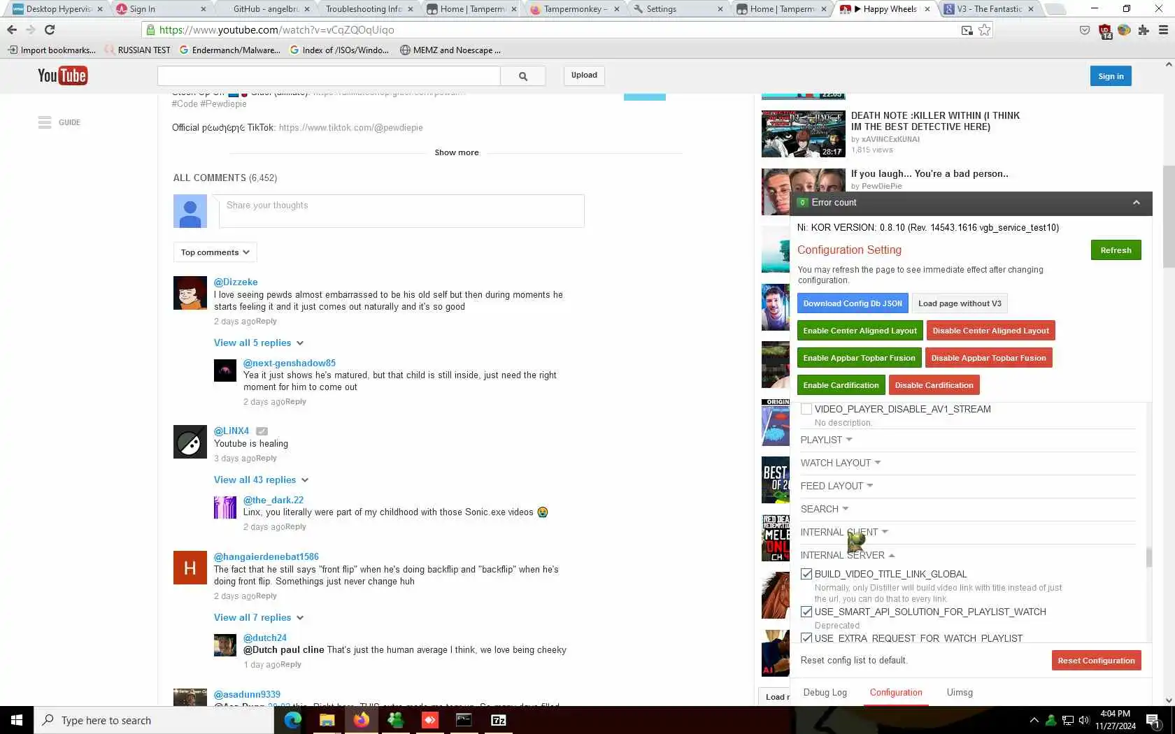Open picture-in-picture icon in the address bar

[967, 30]
